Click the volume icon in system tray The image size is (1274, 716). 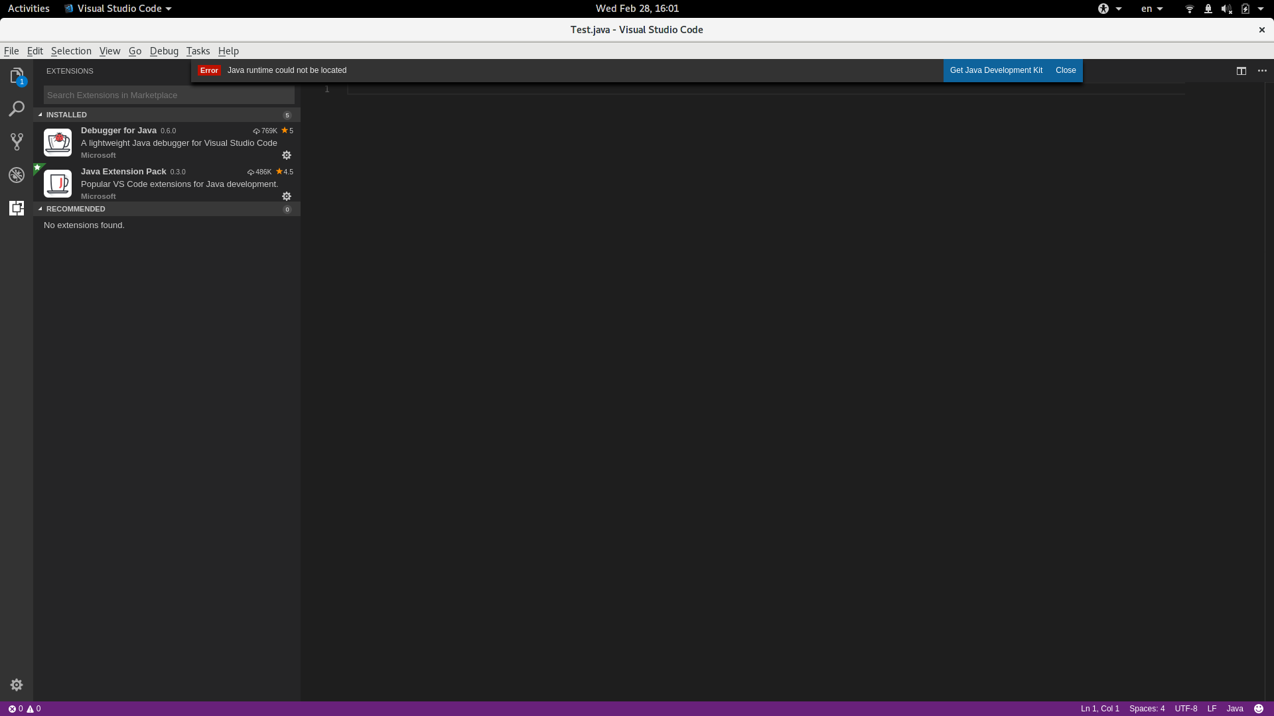click(1226, 9)
